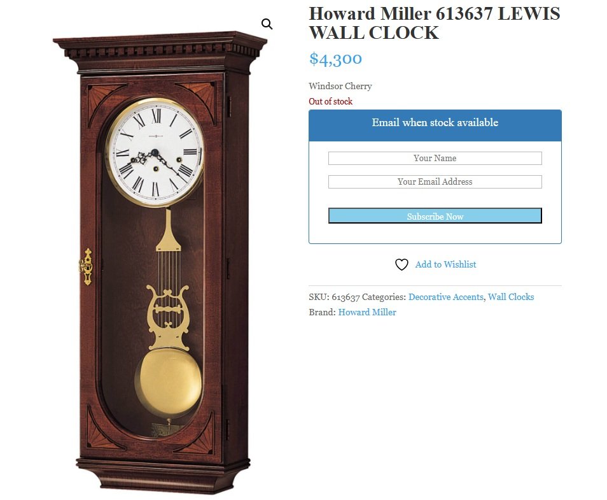Click the $4,300 price text

[335, 59]
